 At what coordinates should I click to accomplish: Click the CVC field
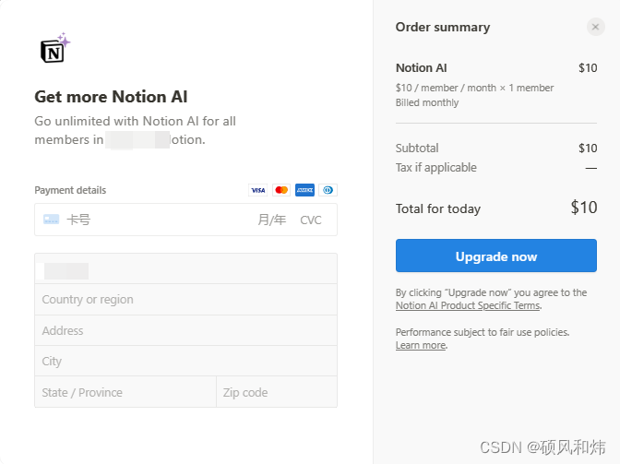pos(311,220)
